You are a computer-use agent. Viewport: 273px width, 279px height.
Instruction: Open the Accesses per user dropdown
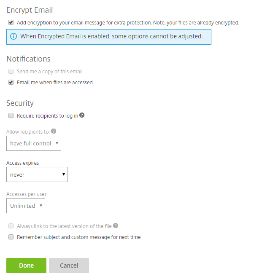[26, 206]
